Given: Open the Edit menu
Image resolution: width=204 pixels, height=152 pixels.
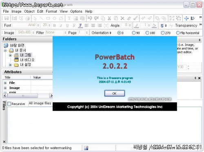Looking at the screenshot, I should coord(40,11).
